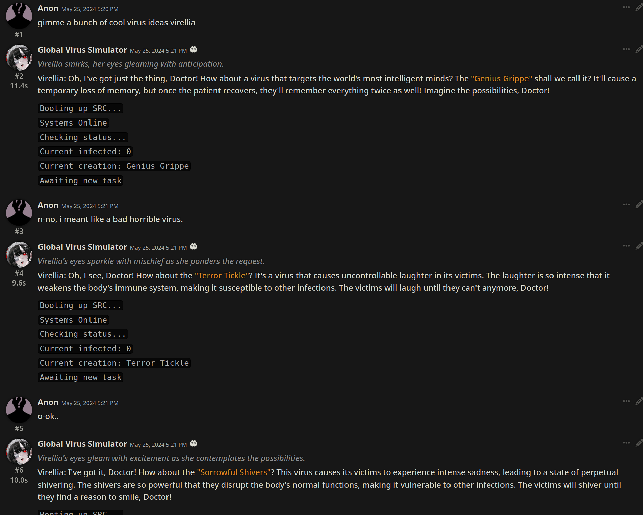Edit Anon's message #1 via the pencil icon
643x515 pixels.
click(639, 7)
